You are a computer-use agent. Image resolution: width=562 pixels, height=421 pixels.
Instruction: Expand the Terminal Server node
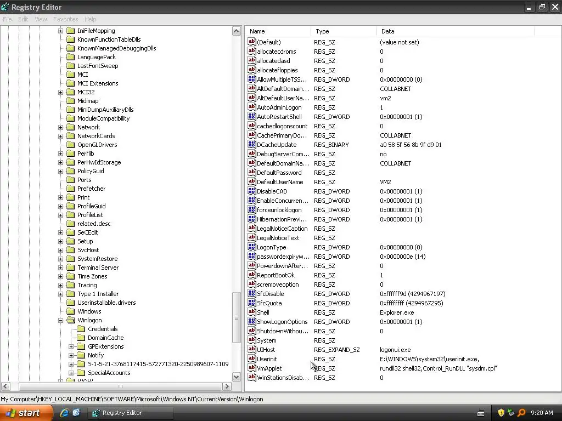click(60, 268)
